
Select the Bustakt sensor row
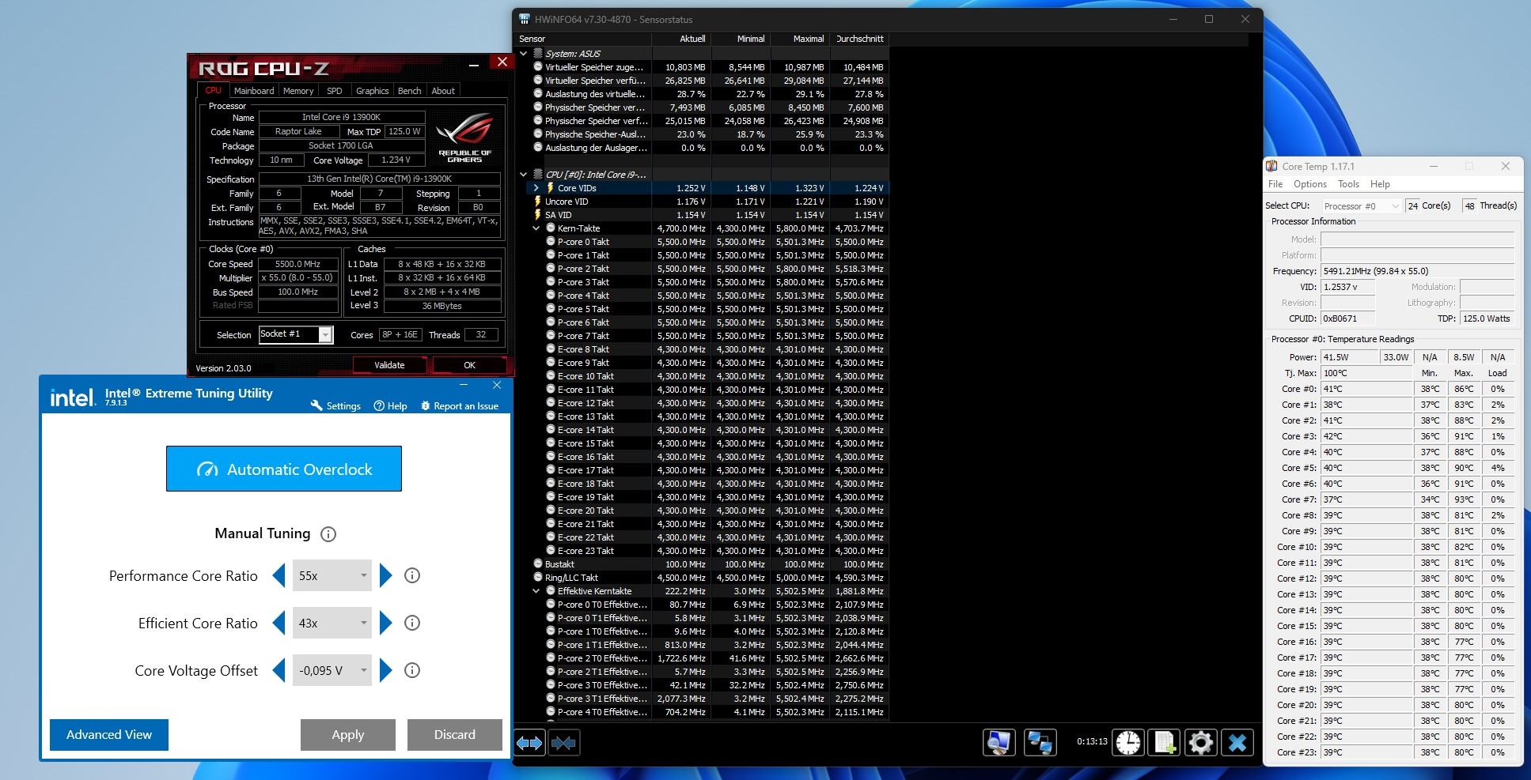click(703, 564)
